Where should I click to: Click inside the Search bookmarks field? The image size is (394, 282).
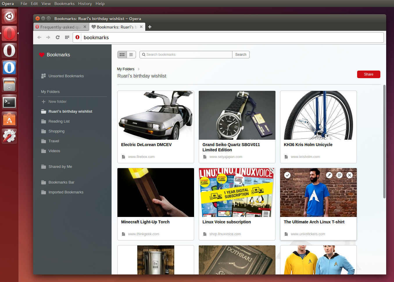click(x=186, y=54)
